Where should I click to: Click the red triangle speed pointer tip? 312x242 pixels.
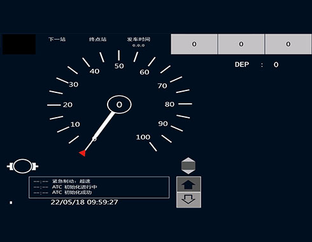(x=83, y=153)
